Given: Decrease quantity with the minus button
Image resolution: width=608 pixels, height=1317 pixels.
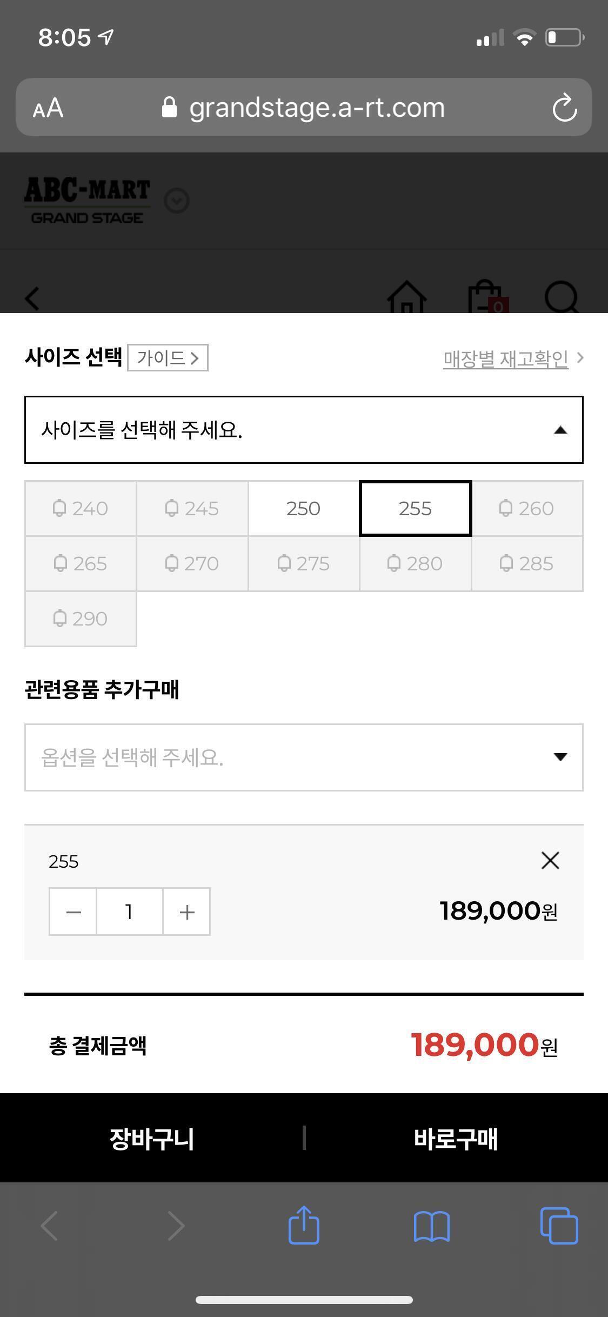Looking at the screenshot, I should pyautogui.click(x=73, y=912).
